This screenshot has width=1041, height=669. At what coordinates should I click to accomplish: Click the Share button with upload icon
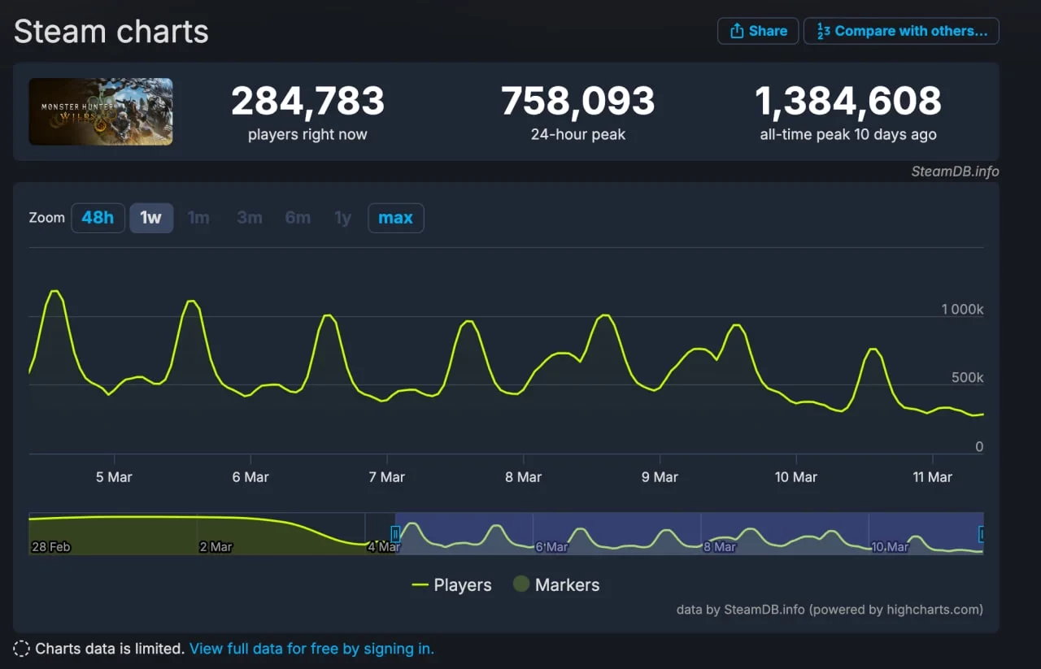click(757, 31)
